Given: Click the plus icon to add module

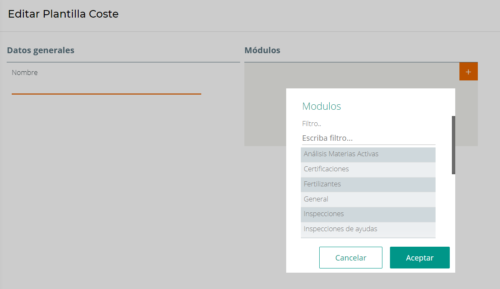Looking at the screenshot, I should pyautogui.click(x=468, y=72).
